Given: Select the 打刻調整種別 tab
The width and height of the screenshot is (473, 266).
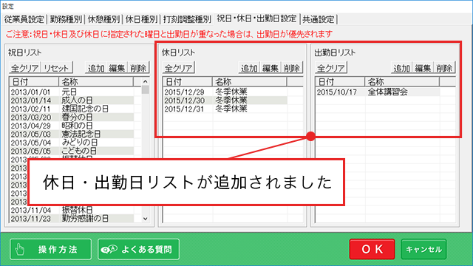Looking at the screenshot, I should tap(187, 19).
